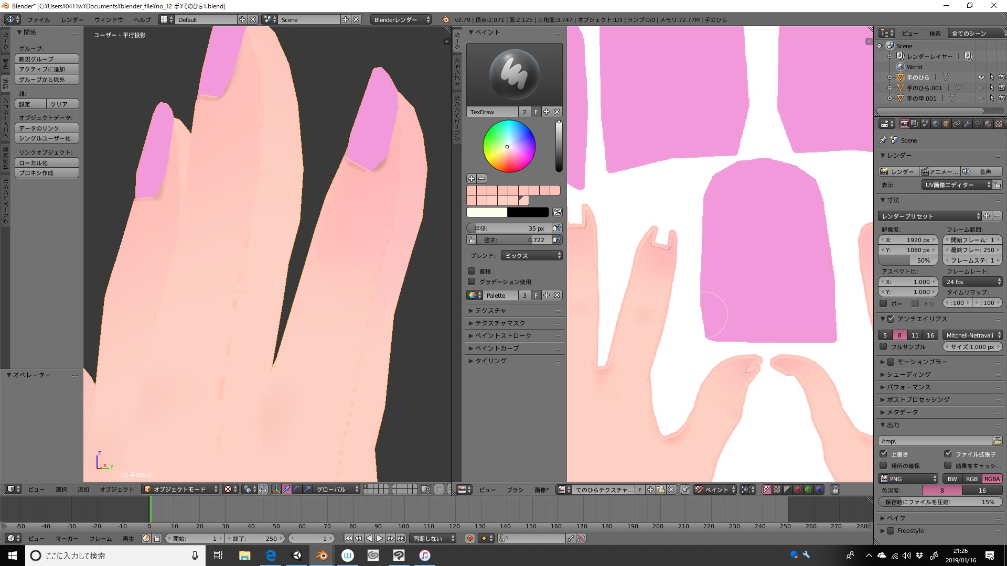Image resolution: width=1007 pixels, height=566 pixels.
Task: Open the Texture properties tab checker icon
Action: point(999,124)
